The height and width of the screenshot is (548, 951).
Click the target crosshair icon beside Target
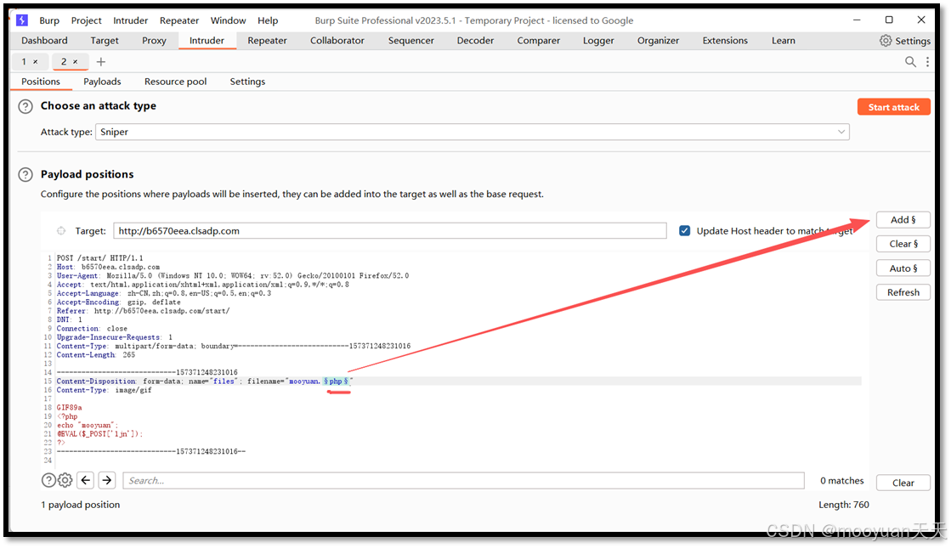(x=61, y=231)
